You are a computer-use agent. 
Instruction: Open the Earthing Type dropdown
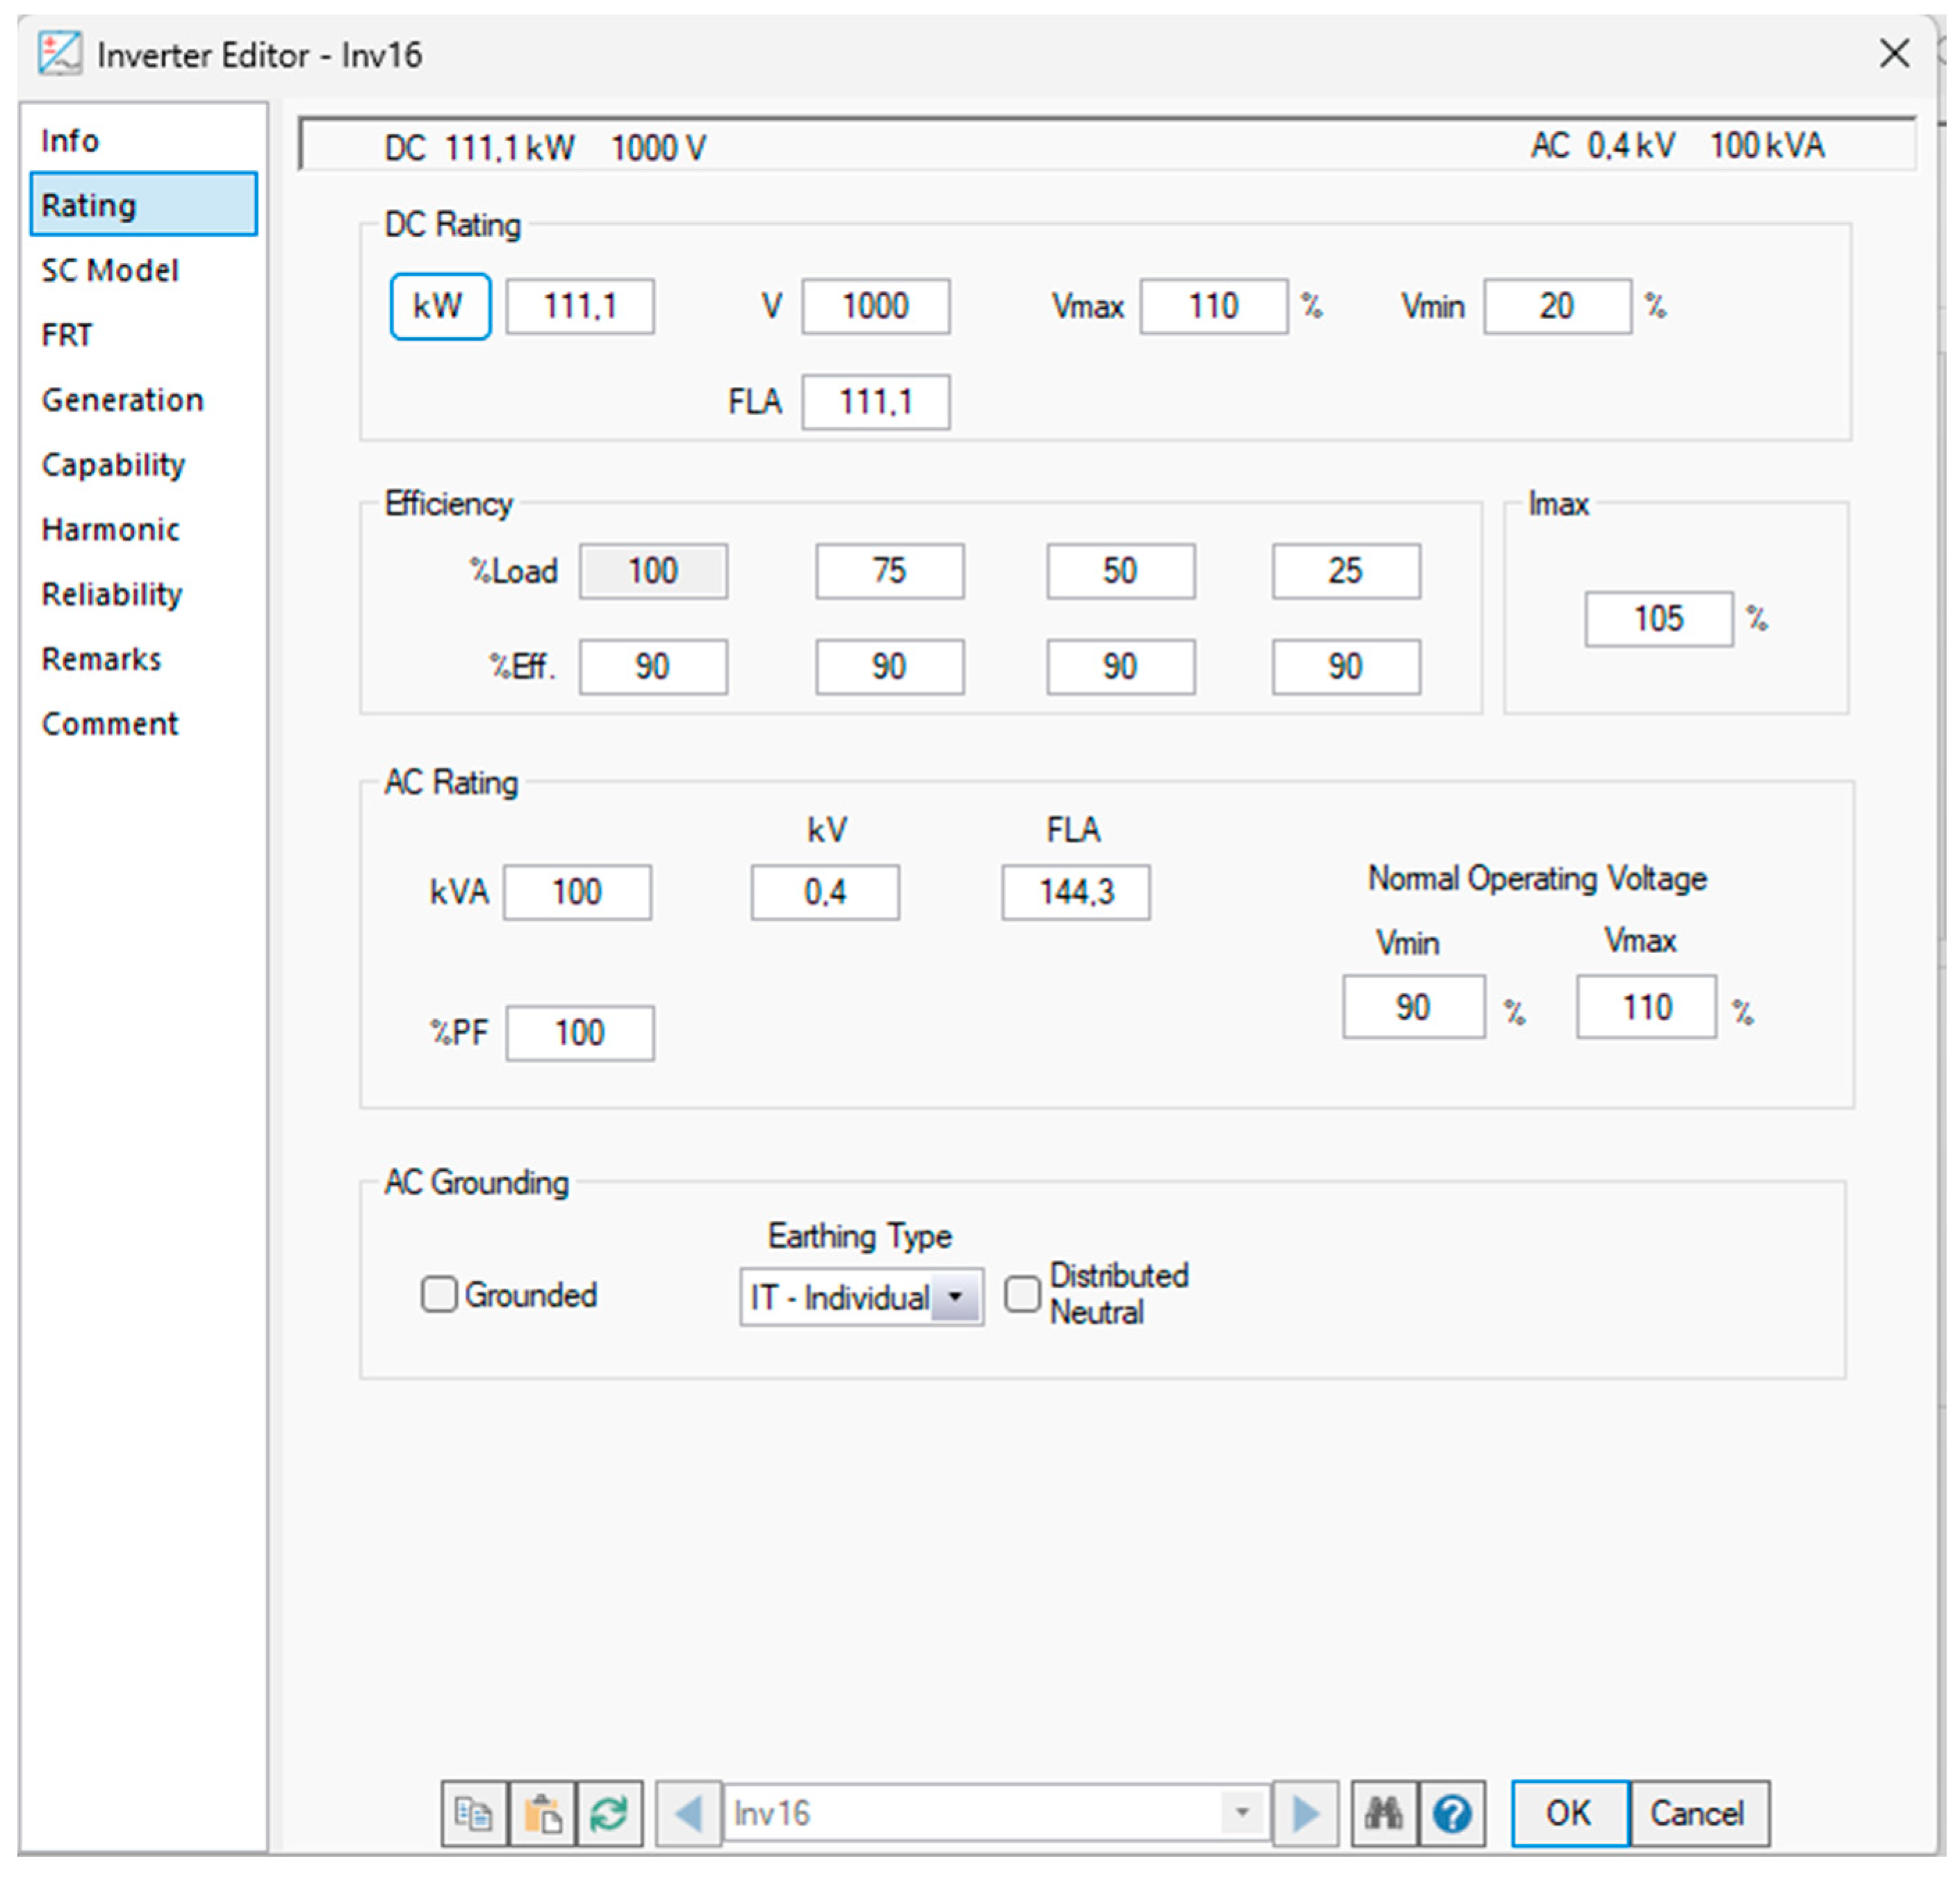click(955, 1297)
